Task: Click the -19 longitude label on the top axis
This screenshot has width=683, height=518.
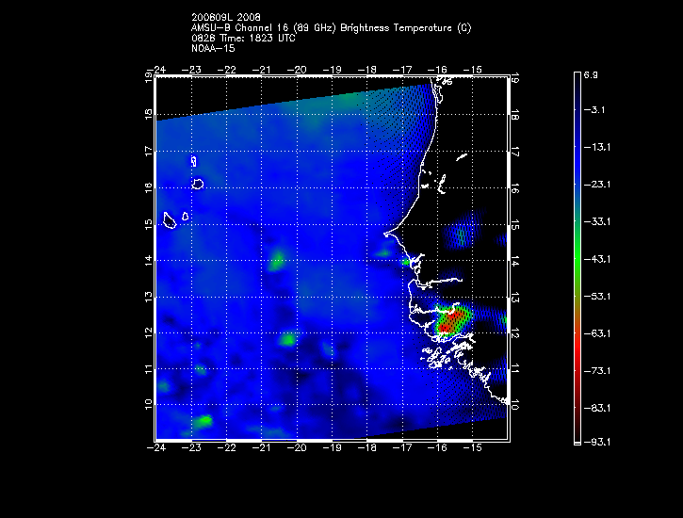Action: click(332, 70)
